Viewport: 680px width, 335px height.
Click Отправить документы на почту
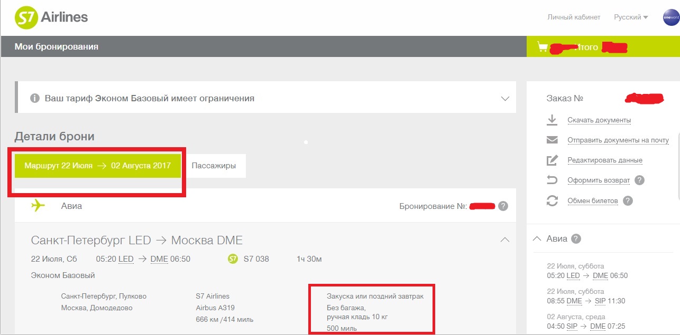[x=618, y=140]
